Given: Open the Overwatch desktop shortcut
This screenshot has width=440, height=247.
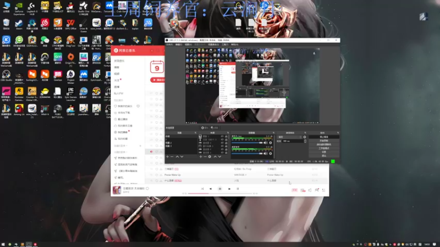Looking at the screenshot, I should (45, 59).
